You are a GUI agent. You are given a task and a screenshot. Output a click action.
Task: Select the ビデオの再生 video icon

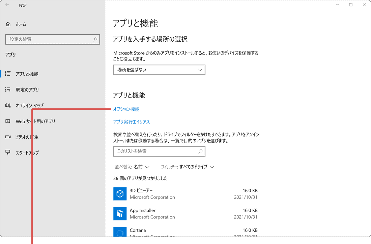click(7, 137)
